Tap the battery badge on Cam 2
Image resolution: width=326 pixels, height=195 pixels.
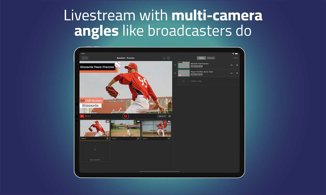tap(138, 121)
